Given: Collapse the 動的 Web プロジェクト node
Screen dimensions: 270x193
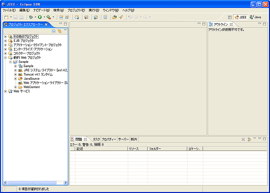Looking at the screenshot, I should point(5,58).
